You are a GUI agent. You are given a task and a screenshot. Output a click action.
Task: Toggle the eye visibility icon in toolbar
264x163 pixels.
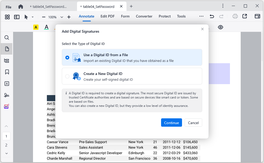(221, 27)
